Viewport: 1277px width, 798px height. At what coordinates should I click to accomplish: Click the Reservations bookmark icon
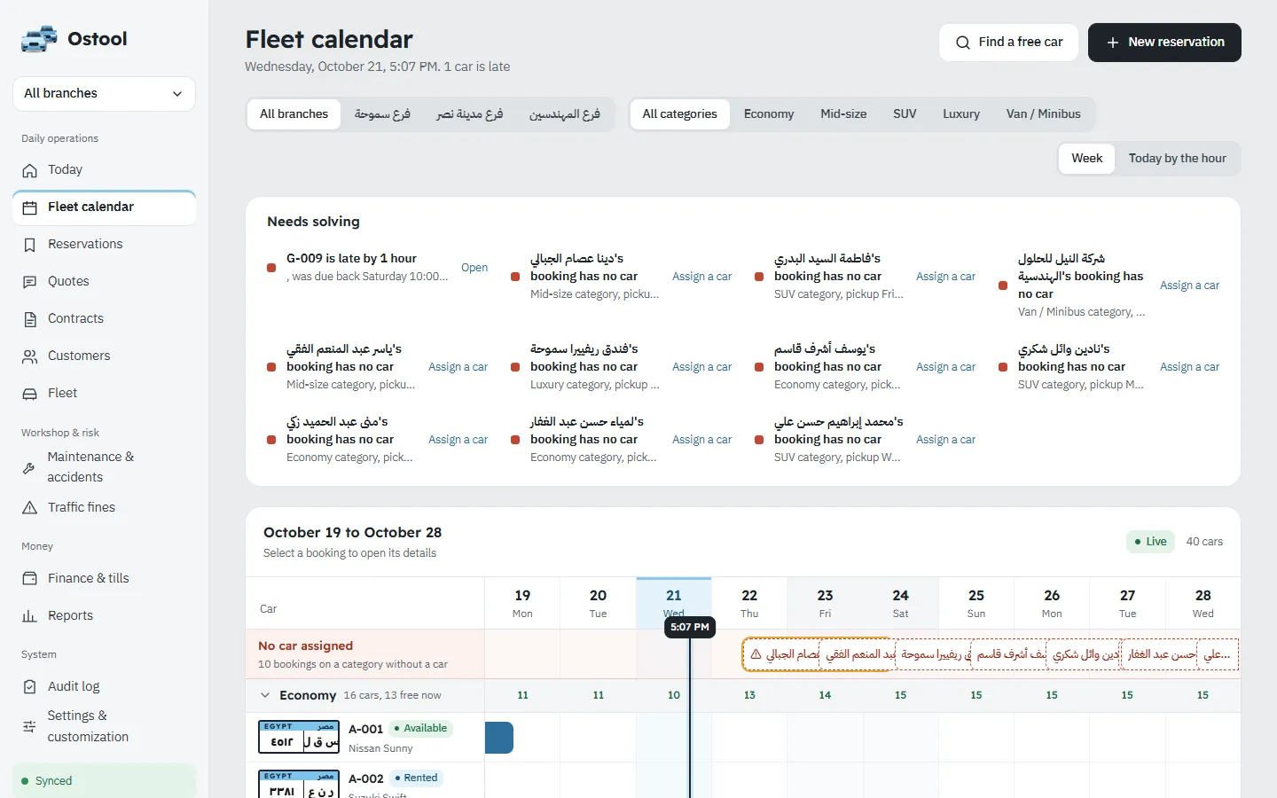pyautogui.click(x=30, y=245)
